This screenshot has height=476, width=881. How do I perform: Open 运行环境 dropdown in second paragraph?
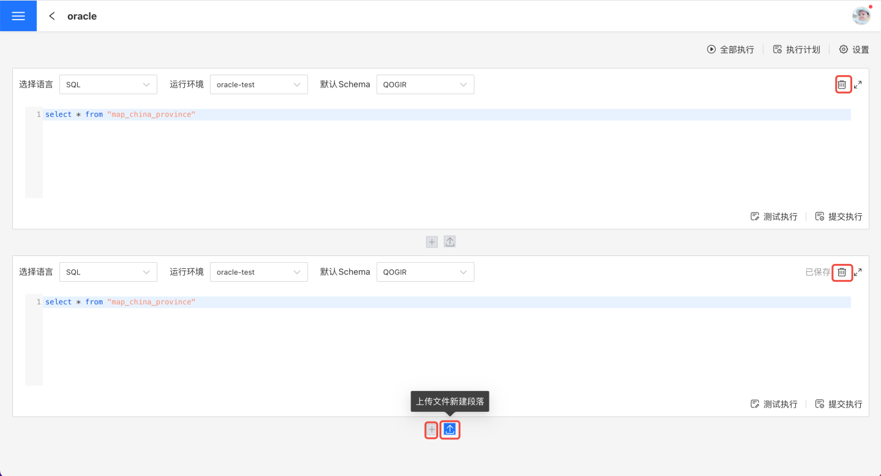258,272
